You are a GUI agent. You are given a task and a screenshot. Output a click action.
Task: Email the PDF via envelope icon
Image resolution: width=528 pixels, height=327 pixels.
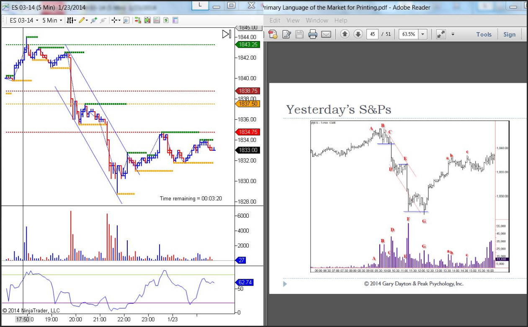click(326, 34)
